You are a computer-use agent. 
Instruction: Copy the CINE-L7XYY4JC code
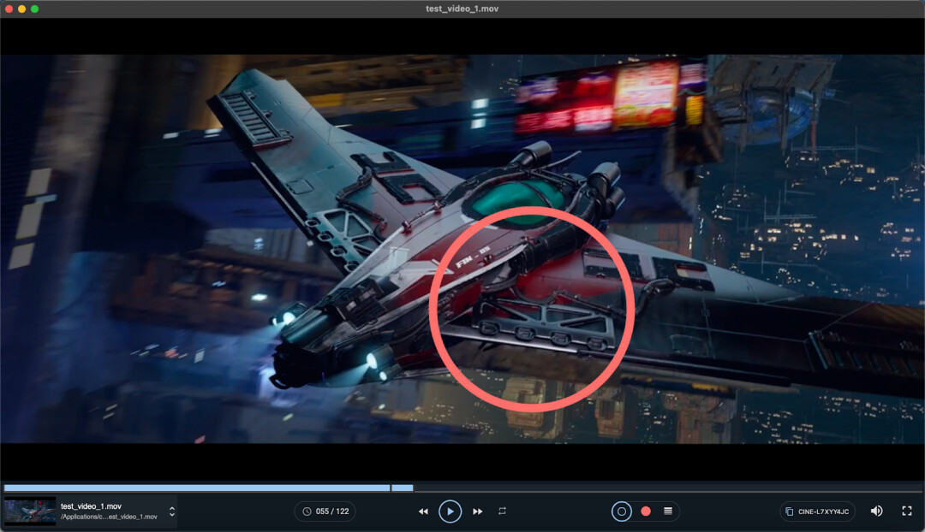coord(818,511)
